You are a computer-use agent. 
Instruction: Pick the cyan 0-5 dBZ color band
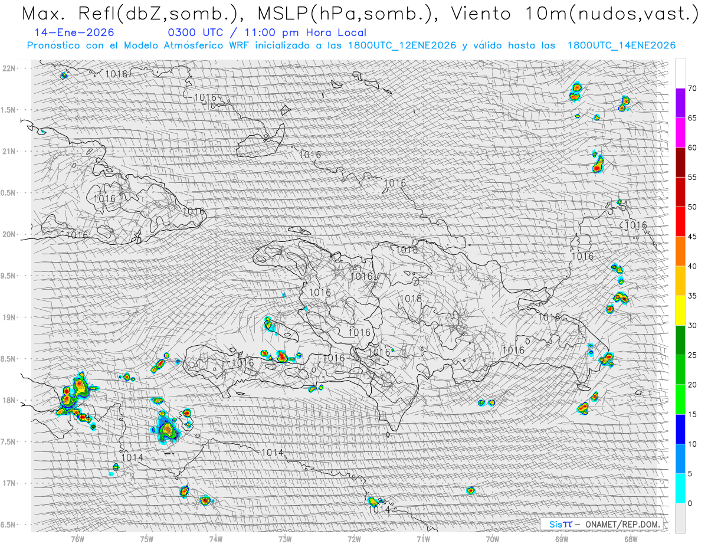pos(680,488)
